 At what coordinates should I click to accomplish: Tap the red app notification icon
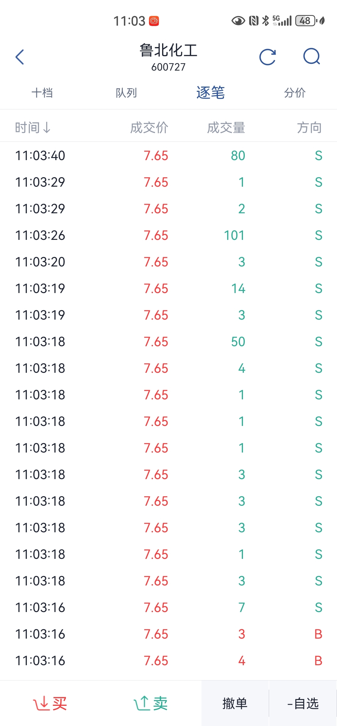pos(154,21)
